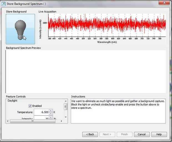This screenshot has height=142, width=172.
Task: Click the Finish button
Action: coord(125,134)
